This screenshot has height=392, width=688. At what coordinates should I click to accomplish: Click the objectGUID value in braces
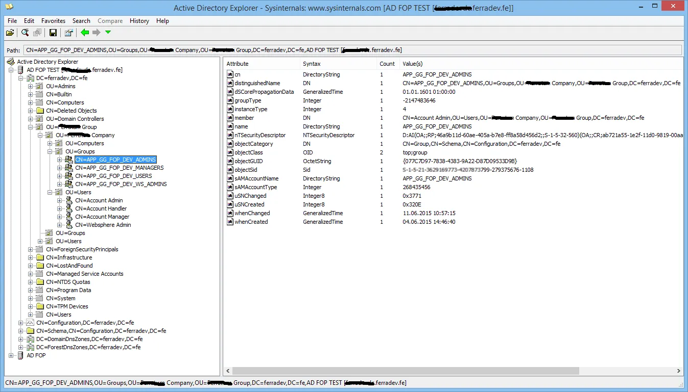coord(460,161)
